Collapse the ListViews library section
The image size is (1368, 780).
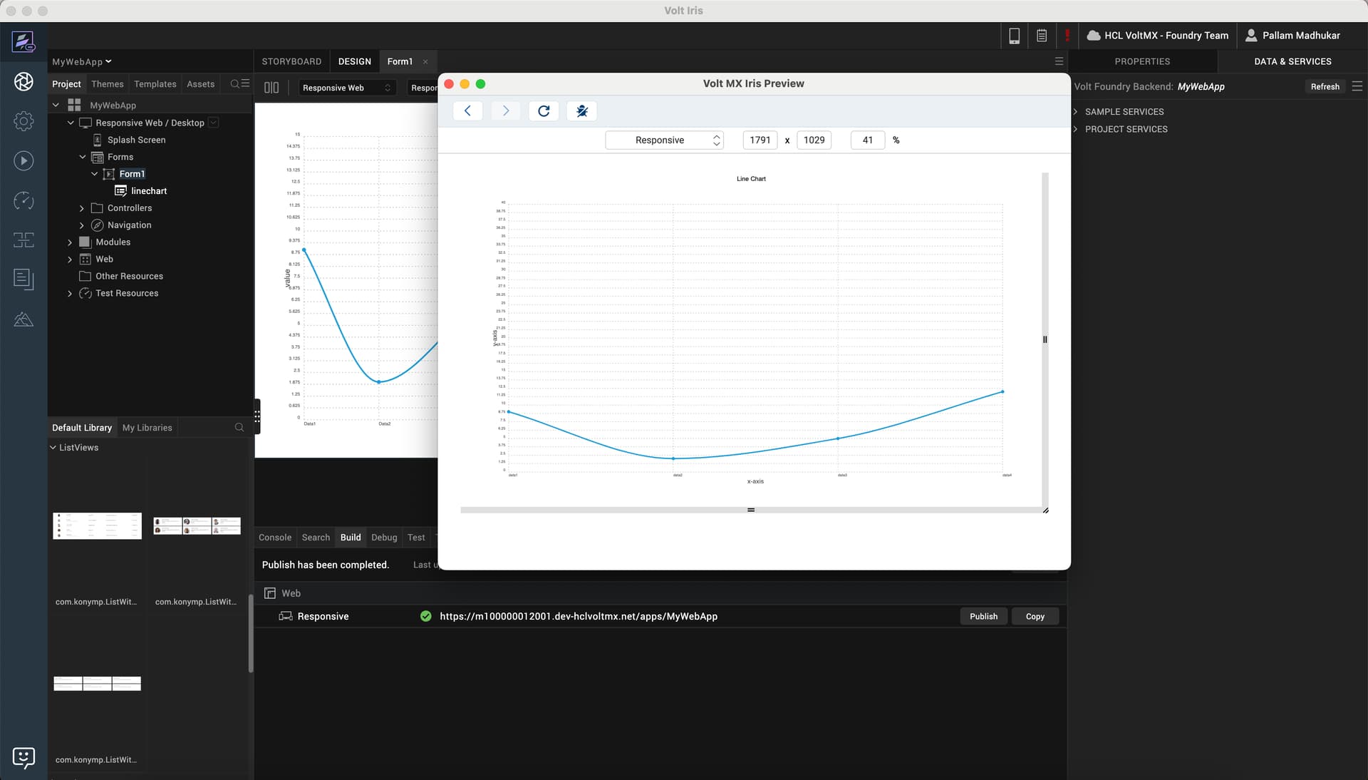pos(53,448)
